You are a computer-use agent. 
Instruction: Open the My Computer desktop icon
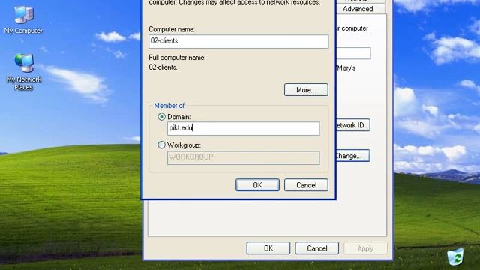23,20
